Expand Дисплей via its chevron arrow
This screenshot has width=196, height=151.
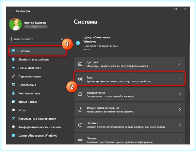[180, 64]
